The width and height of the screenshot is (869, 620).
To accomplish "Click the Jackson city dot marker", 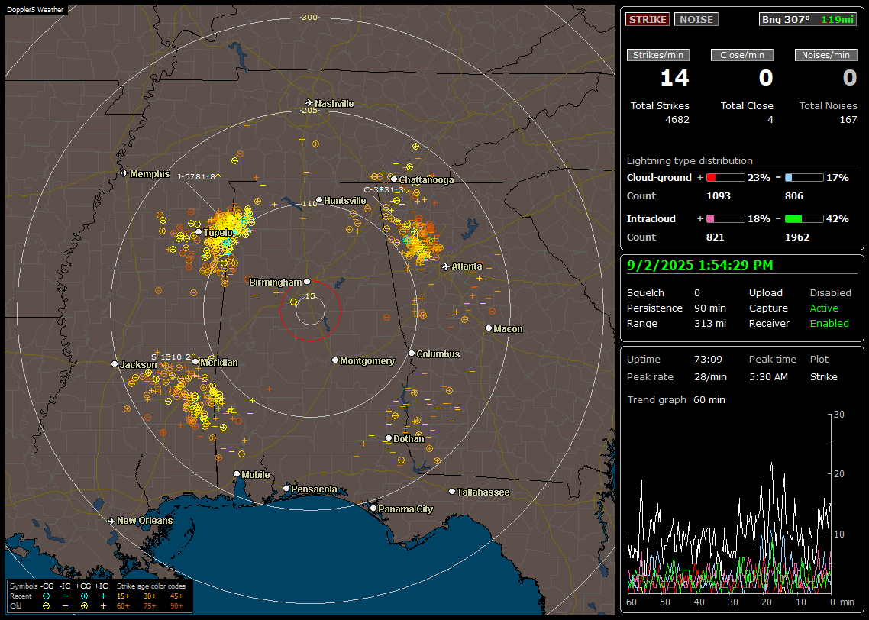I will click(115, 364).
